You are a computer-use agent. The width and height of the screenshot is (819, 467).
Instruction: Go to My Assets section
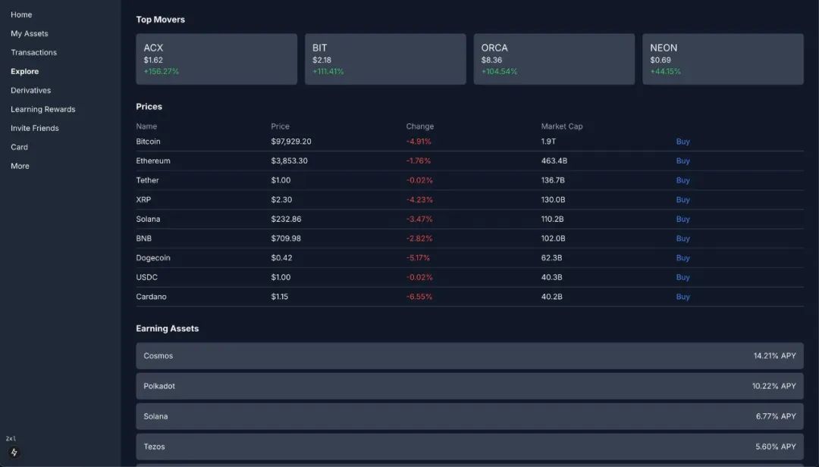pos(30,33)
